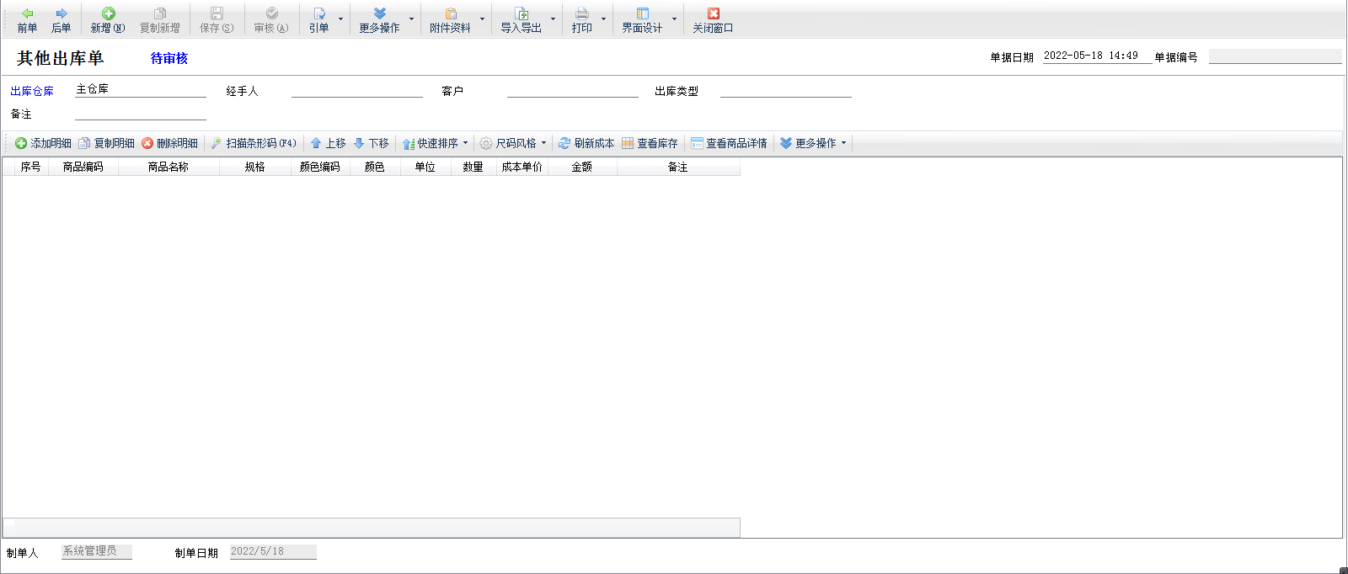Screen dimensions: 1348x574
Task: Click the 经手人 input field
Action: (x=356, y=89)
